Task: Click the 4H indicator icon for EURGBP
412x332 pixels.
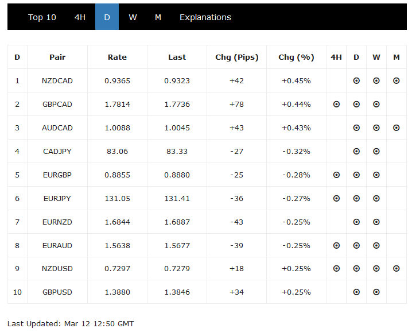Action: pyautogui.click(x=336, y=175)
